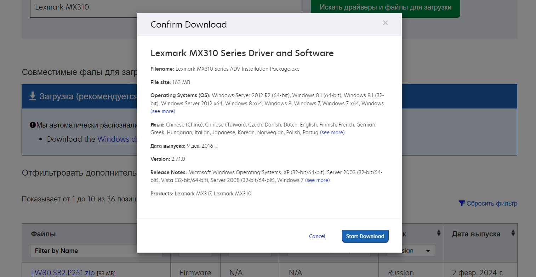This screenshot has height=277, width=536.
Task: Click the filter funnel icon
Action: (462, 203)
